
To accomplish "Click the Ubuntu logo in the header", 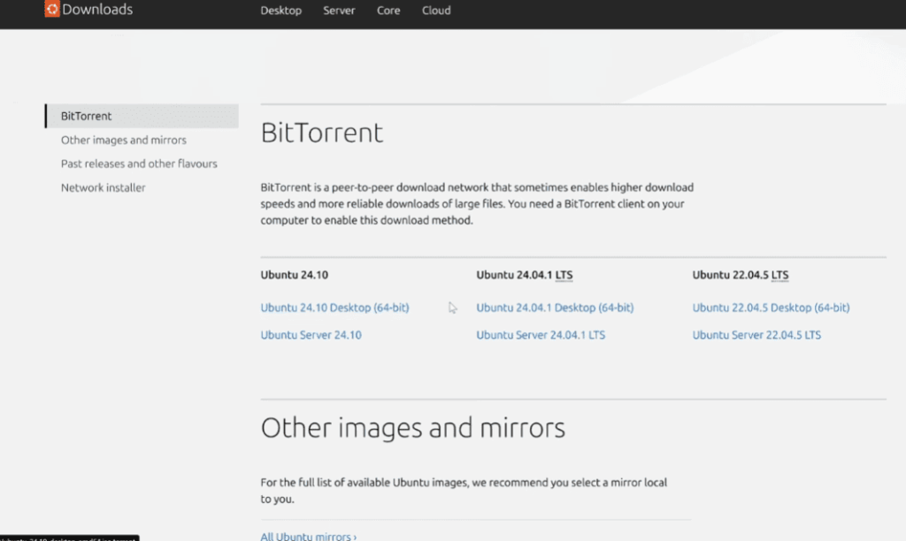I will [53, 9].
